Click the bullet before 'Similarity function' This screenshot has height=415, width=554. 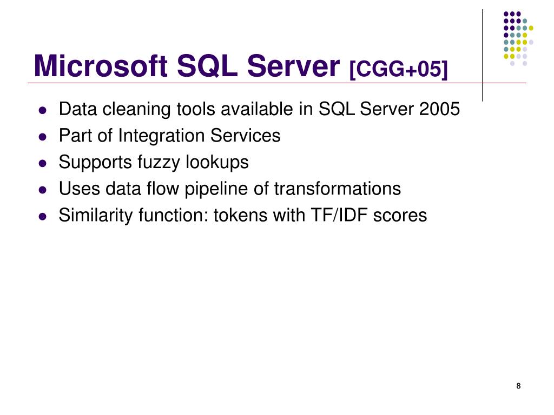coord(43,216)
